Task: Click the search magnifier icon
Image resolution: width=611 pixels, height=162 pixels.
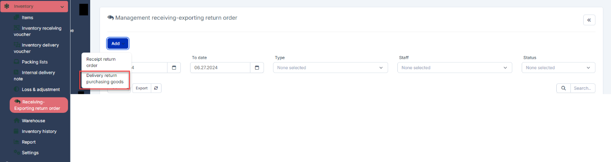Action: (x=563, y=88)
